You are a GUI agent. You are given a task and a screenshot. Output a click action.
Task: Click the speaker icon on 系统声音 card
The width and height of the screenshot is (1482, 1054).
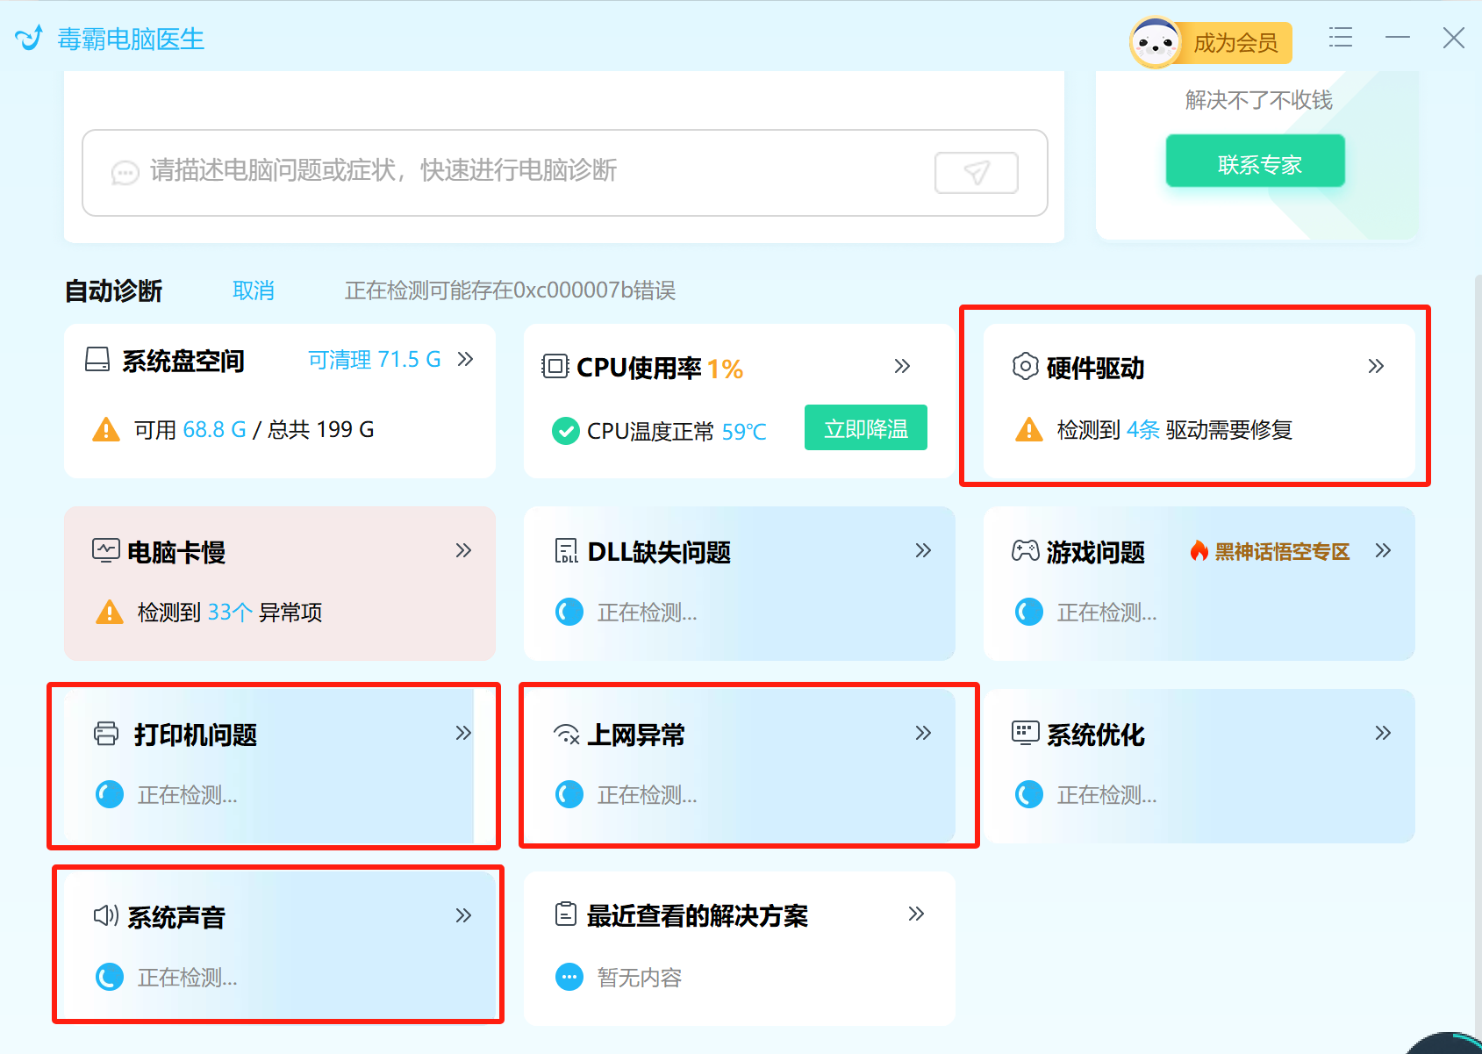click(105, 916)
